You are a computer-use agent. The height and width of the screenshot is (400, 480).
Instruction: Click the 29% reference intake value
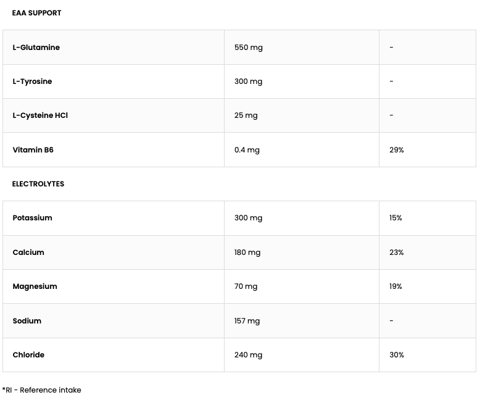click(396, 150)
